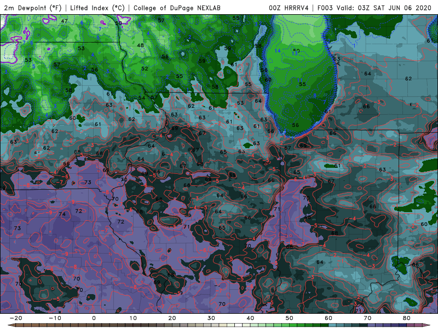Viewport: 438px width, 328px height.
Task: Click the -20 label on the color scale
Action: pyautogui.click(x=16, y=318)
